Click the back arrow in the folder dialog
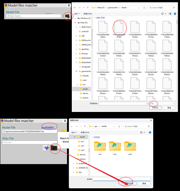180x191 pixels. (x=72, y=126)
